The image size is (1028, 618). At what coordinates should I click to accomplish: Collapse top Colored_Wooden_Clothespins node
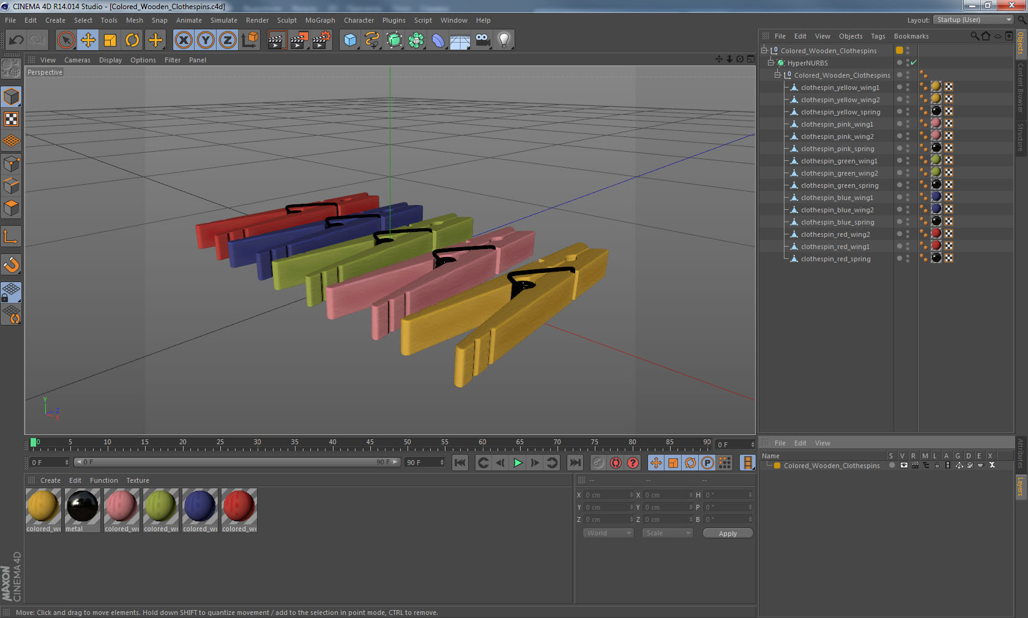pos(764,51)
